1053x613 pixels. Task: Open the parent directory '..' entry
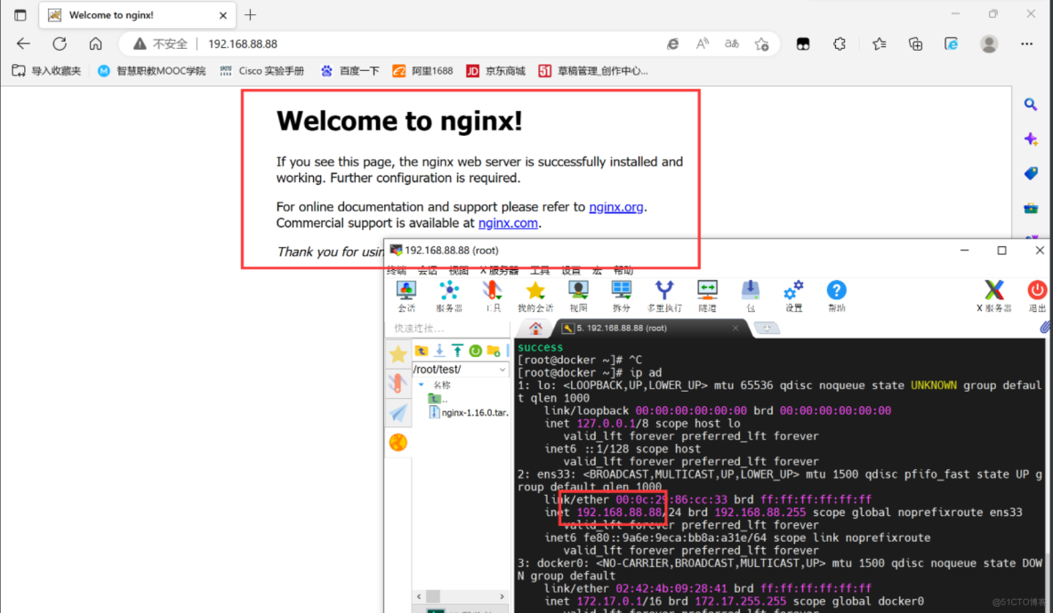click(438, 399)
